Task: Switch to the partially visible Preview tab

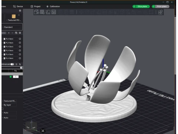Action: click(x=4, y=6)
